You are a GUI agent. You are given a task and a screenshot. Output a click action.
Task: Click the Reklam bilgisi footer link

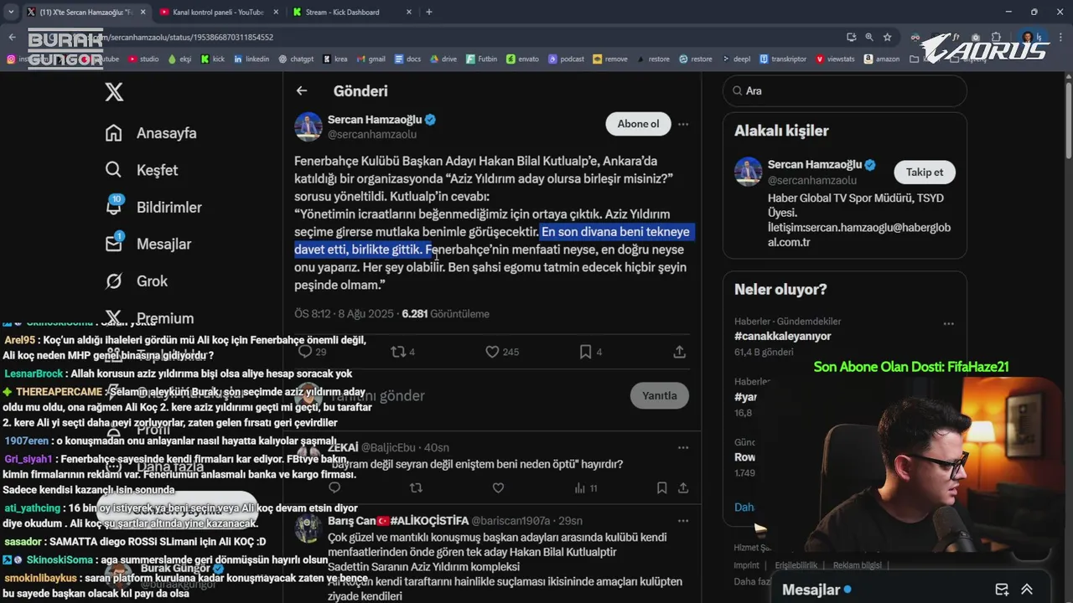point(858,565)
